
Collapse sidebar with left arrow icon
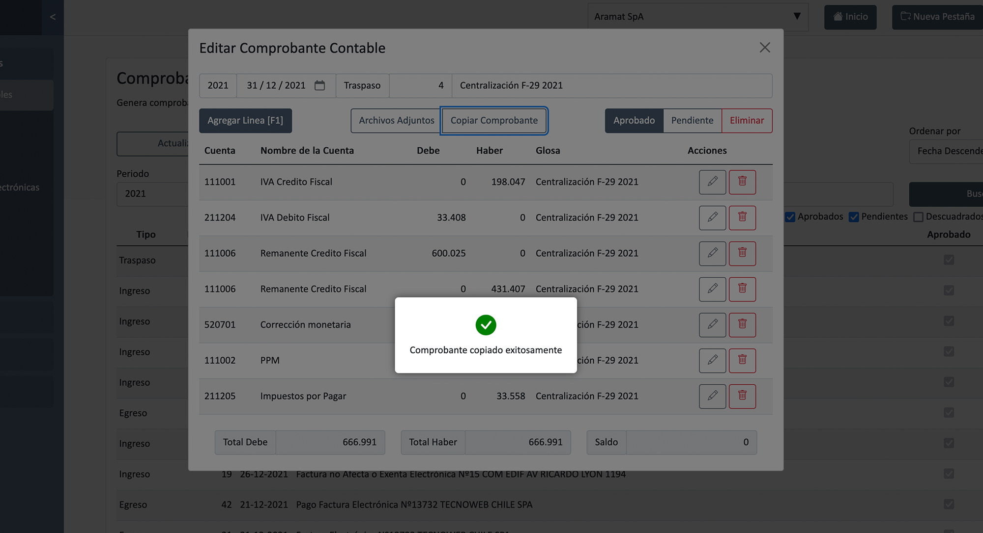tap(53, 17)
